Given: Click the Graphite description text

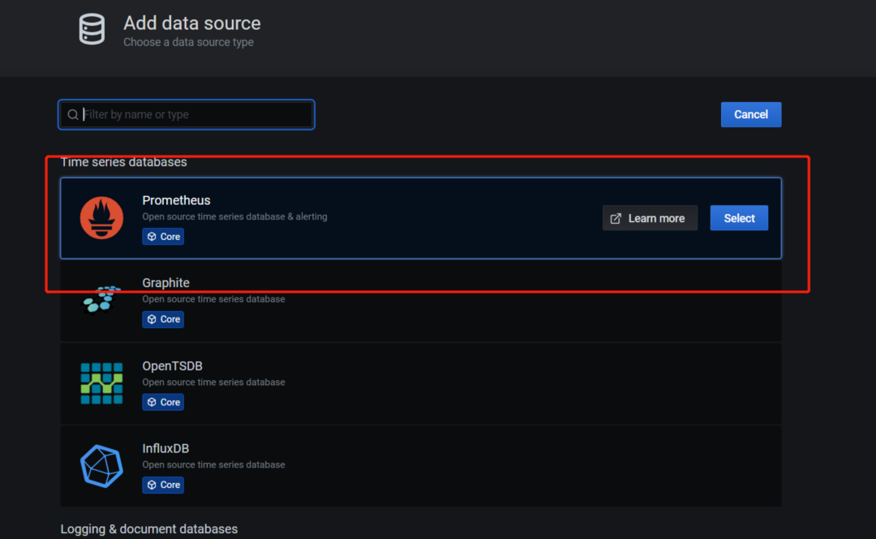Looking at the screenshot, I should coord(213,299).
